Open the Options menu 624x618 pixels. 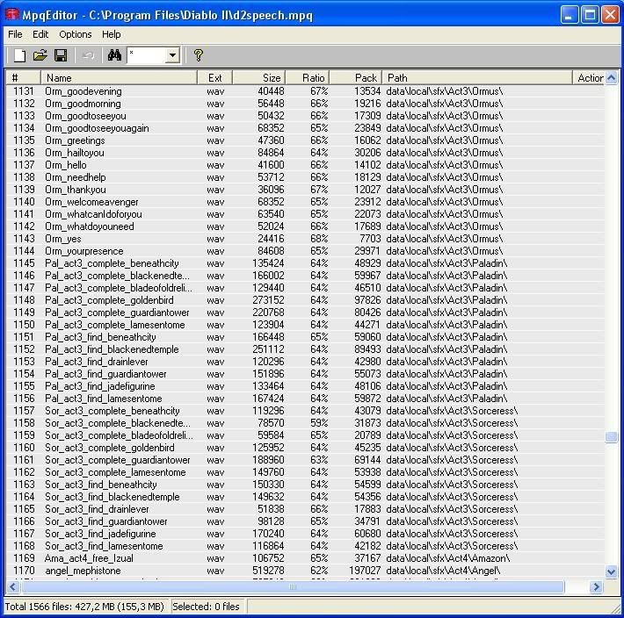tap(76, 34)
